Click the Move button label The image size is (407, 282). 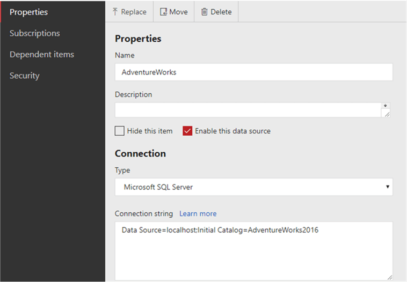pyautogui.click(x=179, y=12)
